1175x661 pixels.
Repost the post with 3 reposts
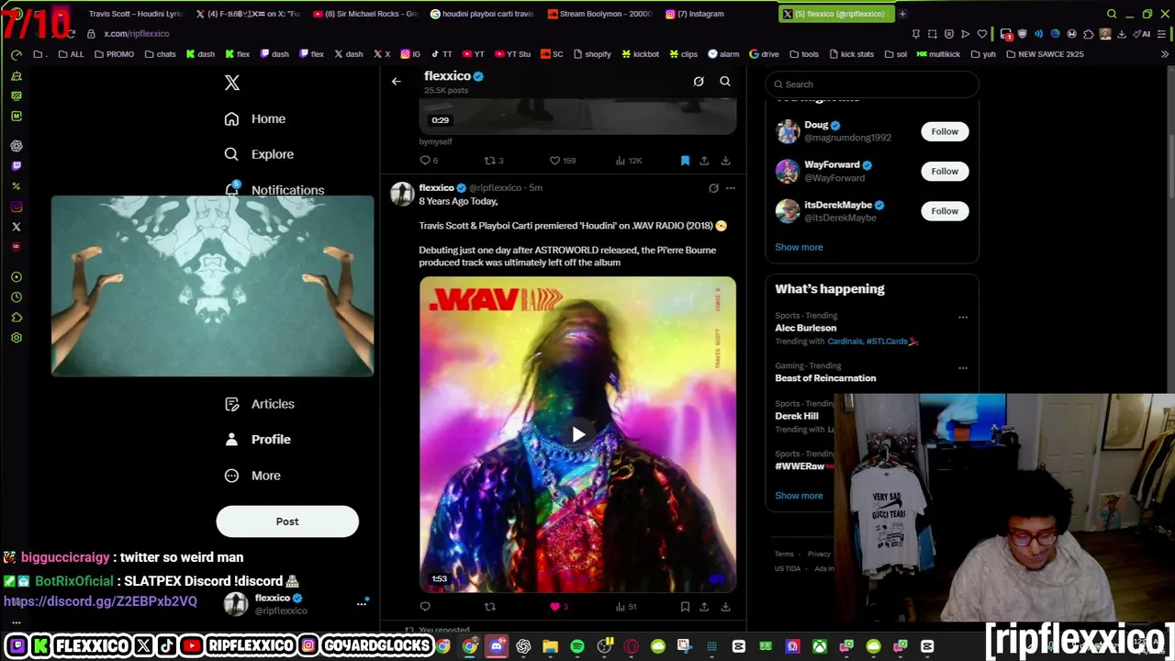point(493,161)
